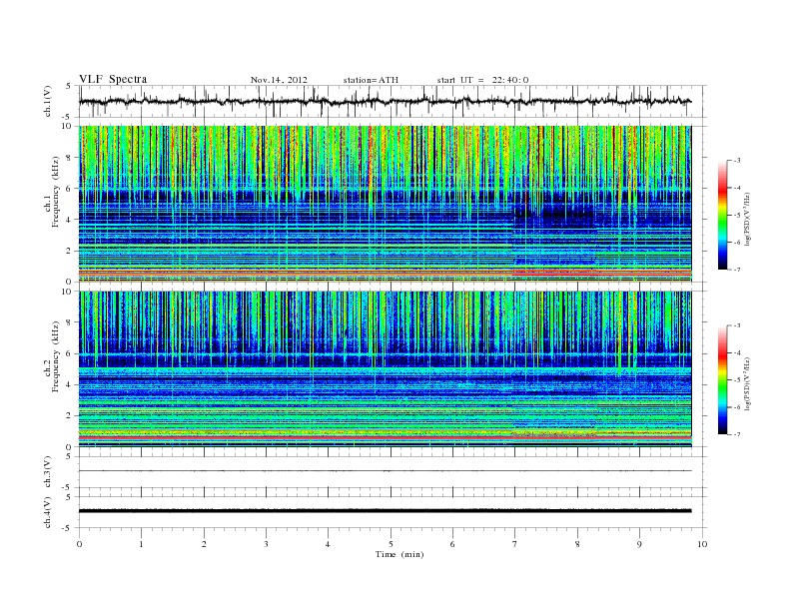791x611 pixels.
Task: Click the '-7' label on ch.2 colorbar
Action: point(736,434)
